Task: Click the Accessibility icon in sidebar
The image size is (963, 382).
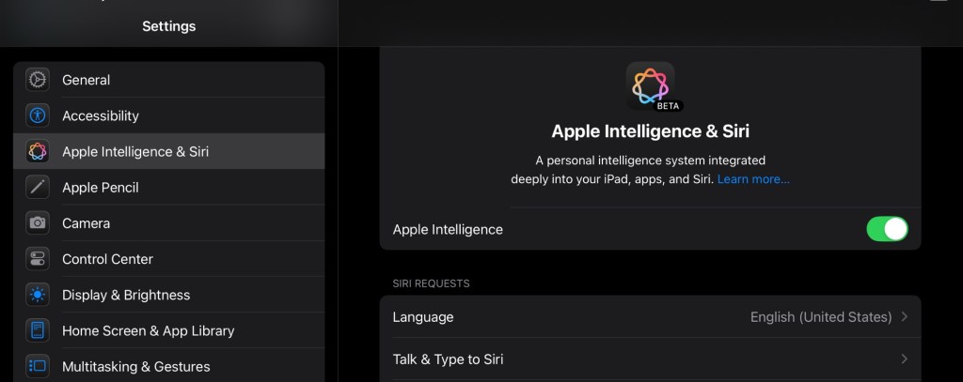Action: [38, 115]
